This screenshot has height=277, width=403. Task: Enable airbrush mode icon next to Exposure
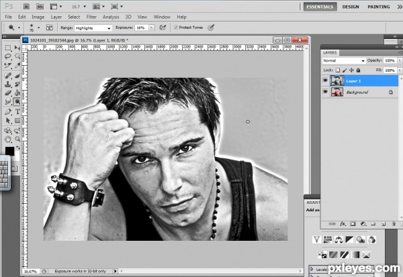click(x=163, y=27)
